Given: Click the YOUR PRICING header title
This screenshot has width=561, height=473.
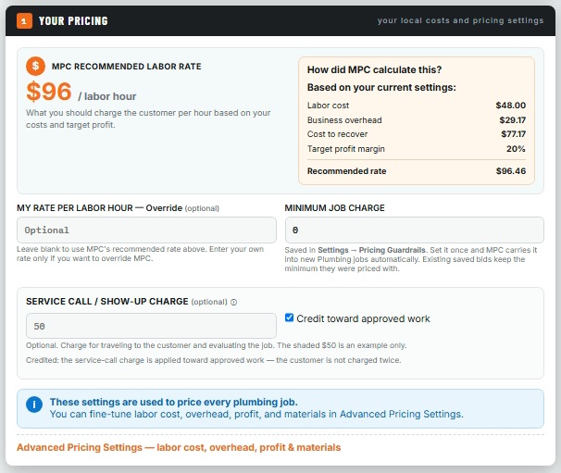Looking at the screenshot, I should pyautogui.click(x=73, y=21).
